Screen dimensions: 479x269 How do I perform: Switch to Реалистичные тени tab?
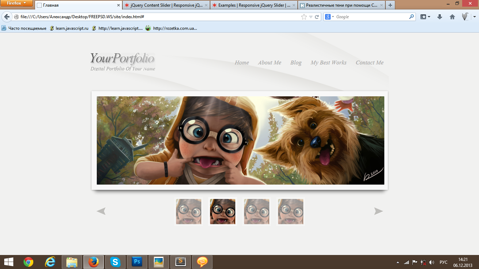[x=341, y=5]
